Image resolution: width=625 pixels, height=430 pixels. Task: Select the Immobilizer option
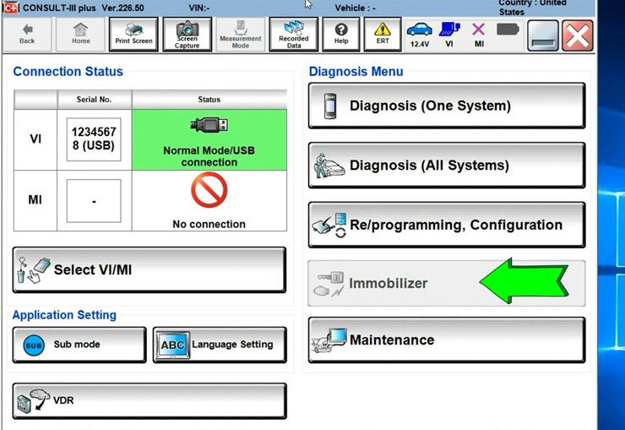point(447,283)
